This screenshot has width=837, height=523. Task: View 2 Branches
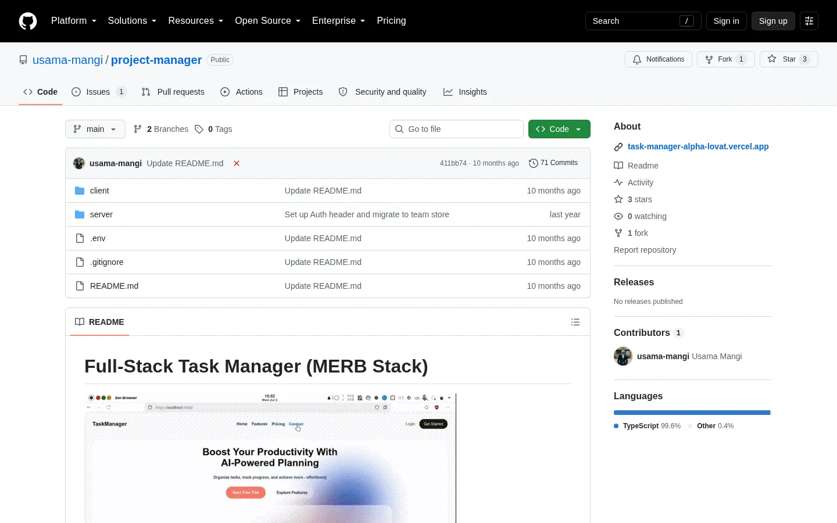coord(161,129)
